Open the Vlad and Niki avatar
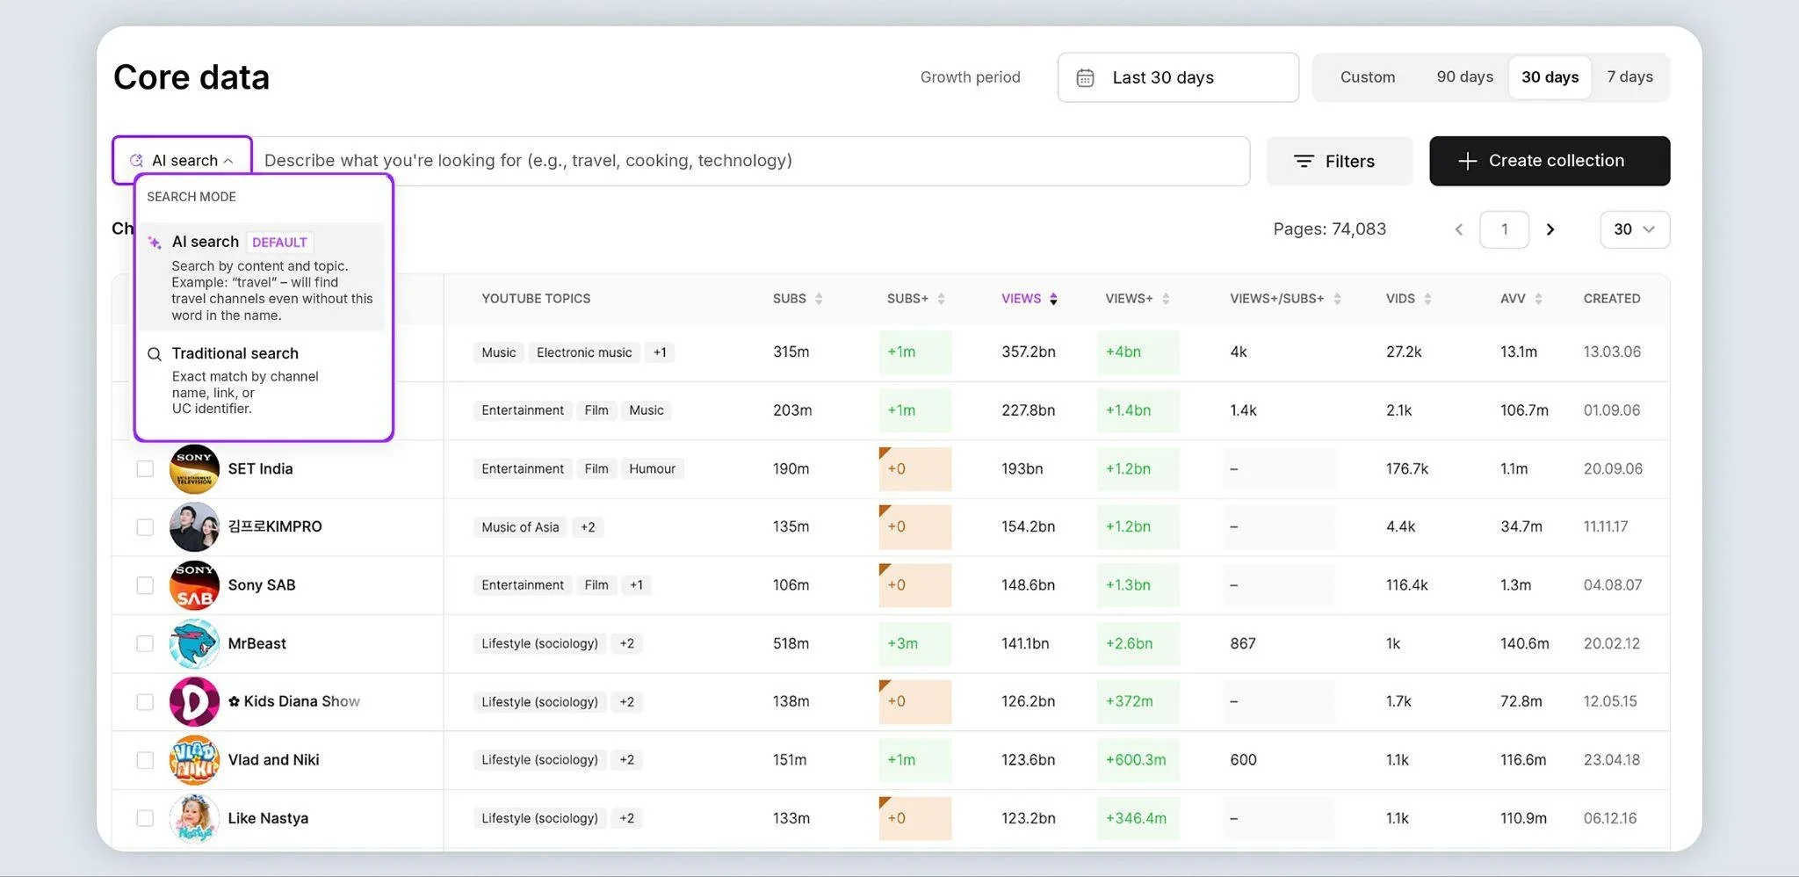 pos(194,760)
